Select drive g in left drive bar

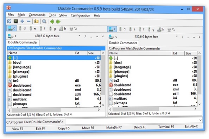coord(52,28)
